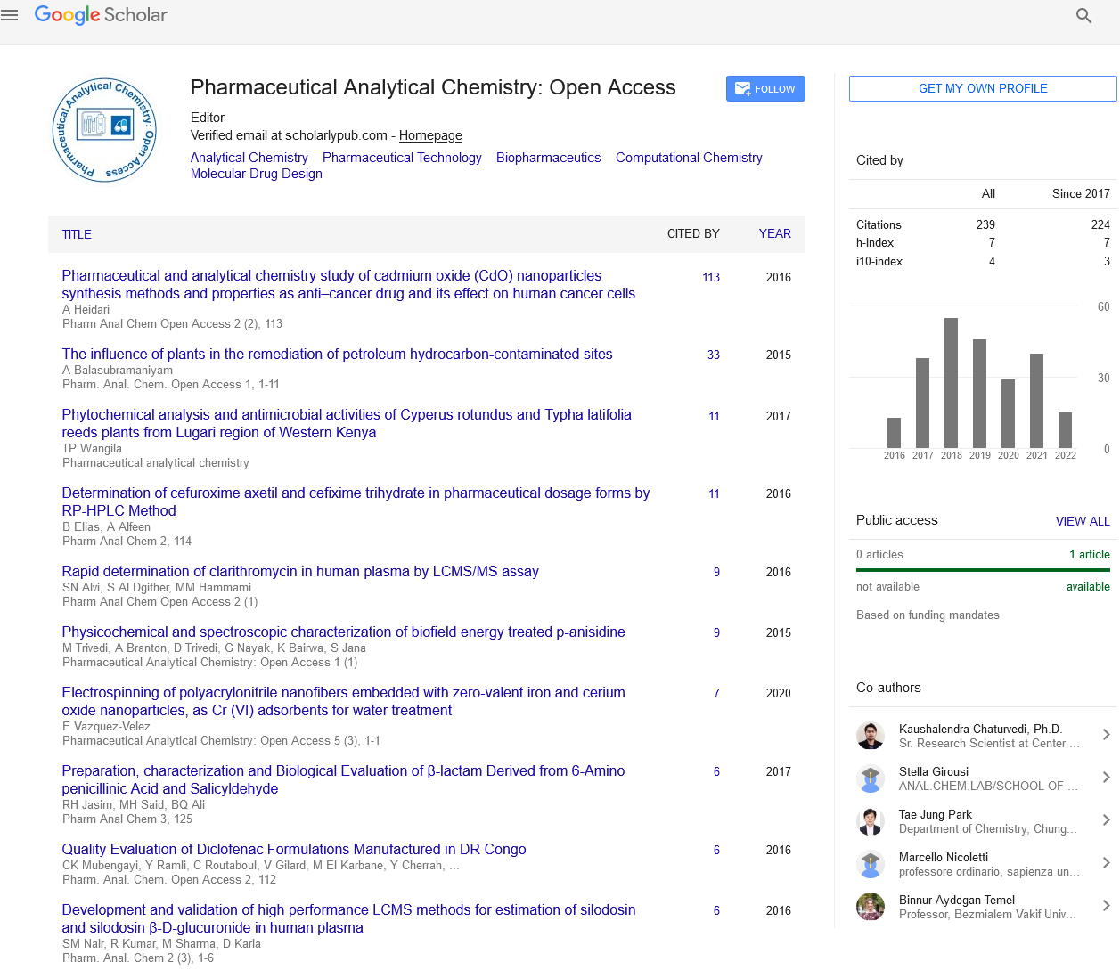Click the Cited By column header
Viewport: 1120px width, 970px height.
[693, 233]
